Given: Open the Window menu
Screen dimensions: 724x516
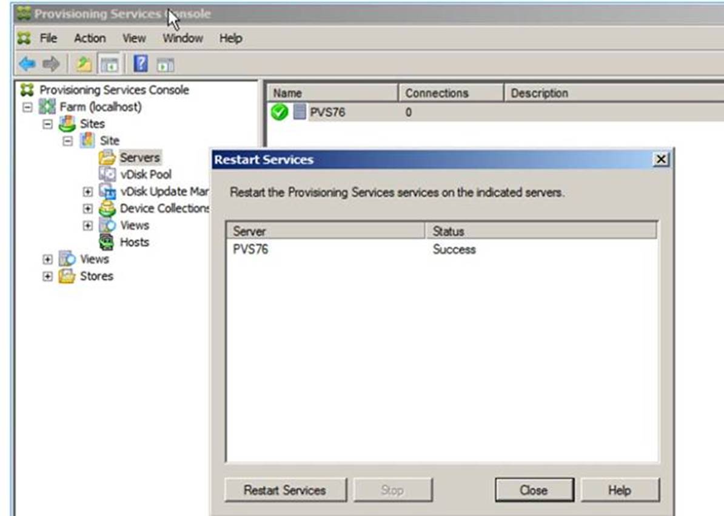Looking at the screenshot, I should pos(183,38).
